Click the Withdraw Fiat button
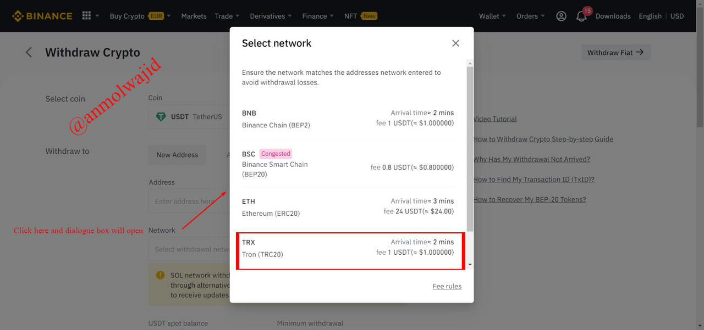Image resolution: width=704 pixels, height=330 pixels. coord(615,52)
